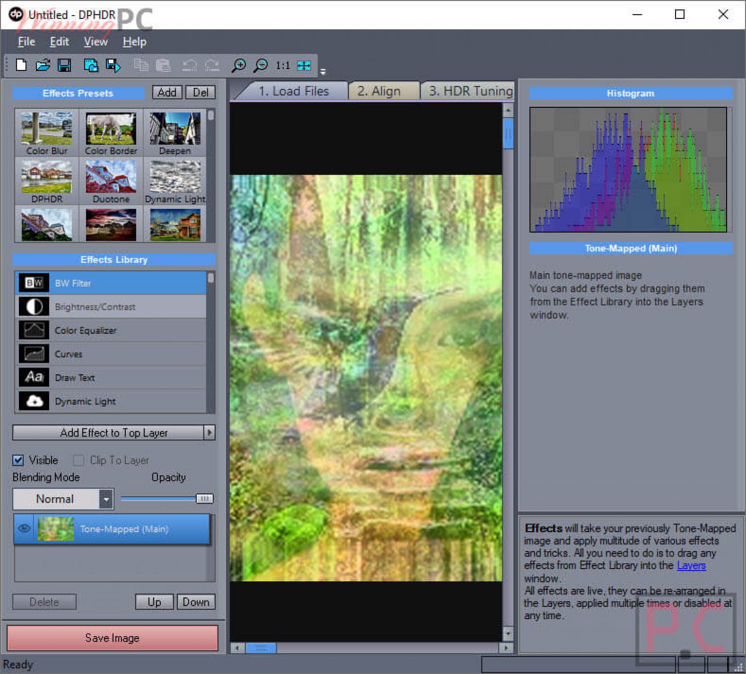
Task: Open a file via the folder icon
Action: click(43, 65)
